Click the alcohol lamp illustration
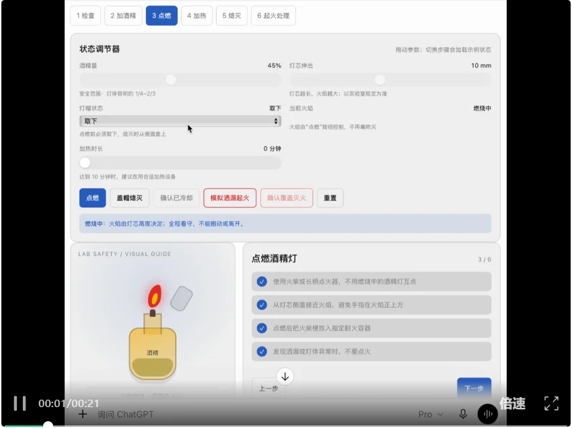Viewport: 572px width, 428px height. 153,332
